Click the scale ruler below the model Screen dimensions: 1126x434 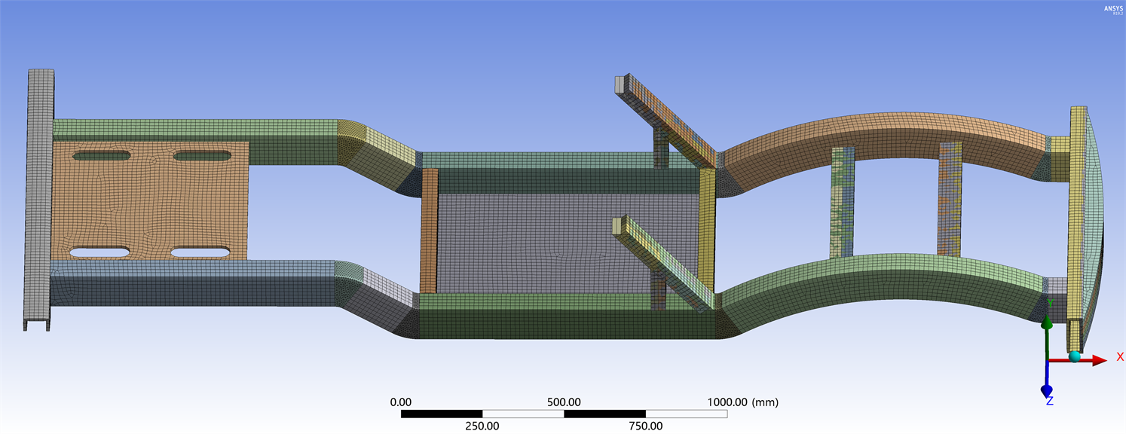[564, 414]
